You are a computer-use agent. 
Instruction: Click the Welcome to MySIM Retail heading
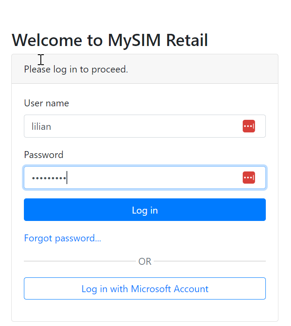(110, 40)
